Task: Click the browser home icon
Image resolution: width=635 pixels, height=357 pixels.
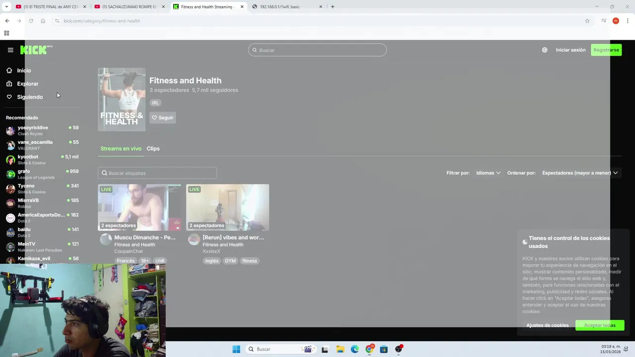Action: 43,21
